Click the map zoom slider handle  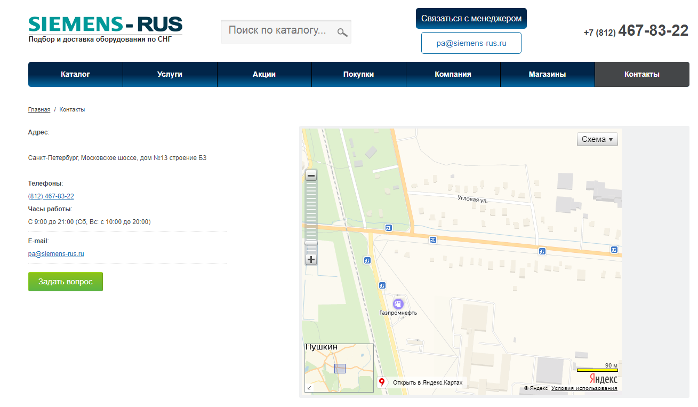click(x=311, y=242)
